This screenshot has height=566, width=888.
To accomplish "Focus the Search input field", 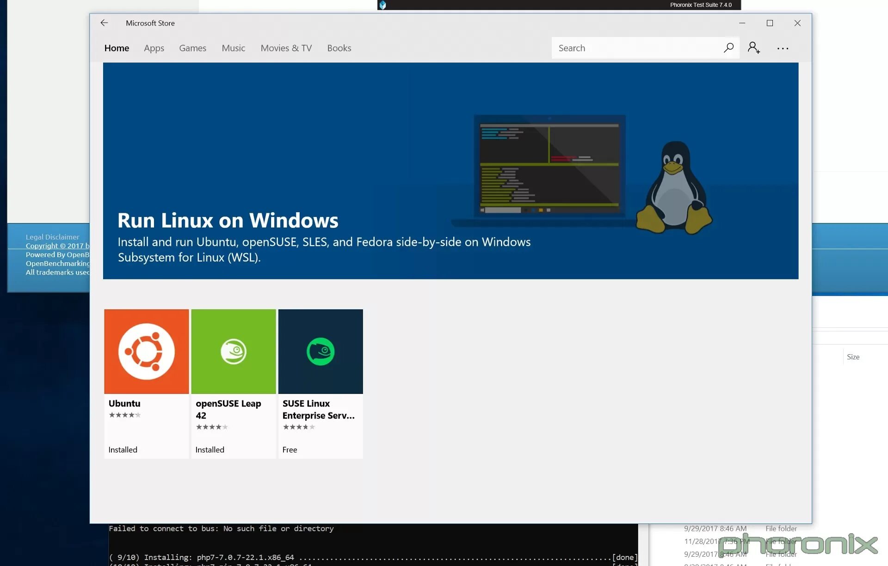I will 636,48.
